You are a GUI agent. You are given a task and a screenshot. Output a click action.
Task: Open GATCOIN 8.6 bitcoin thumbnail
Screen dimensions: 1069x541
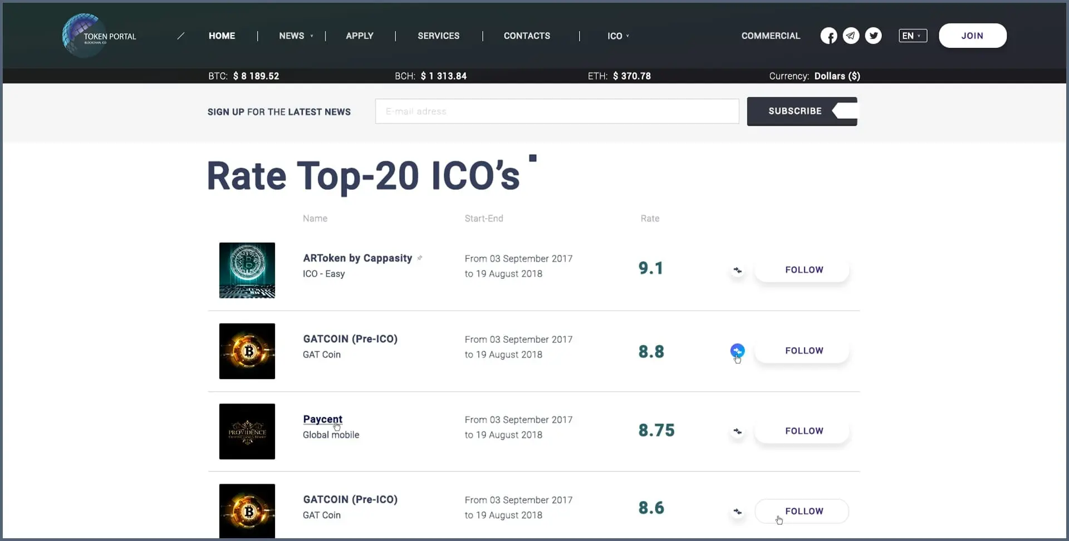[x=247, y=510]
